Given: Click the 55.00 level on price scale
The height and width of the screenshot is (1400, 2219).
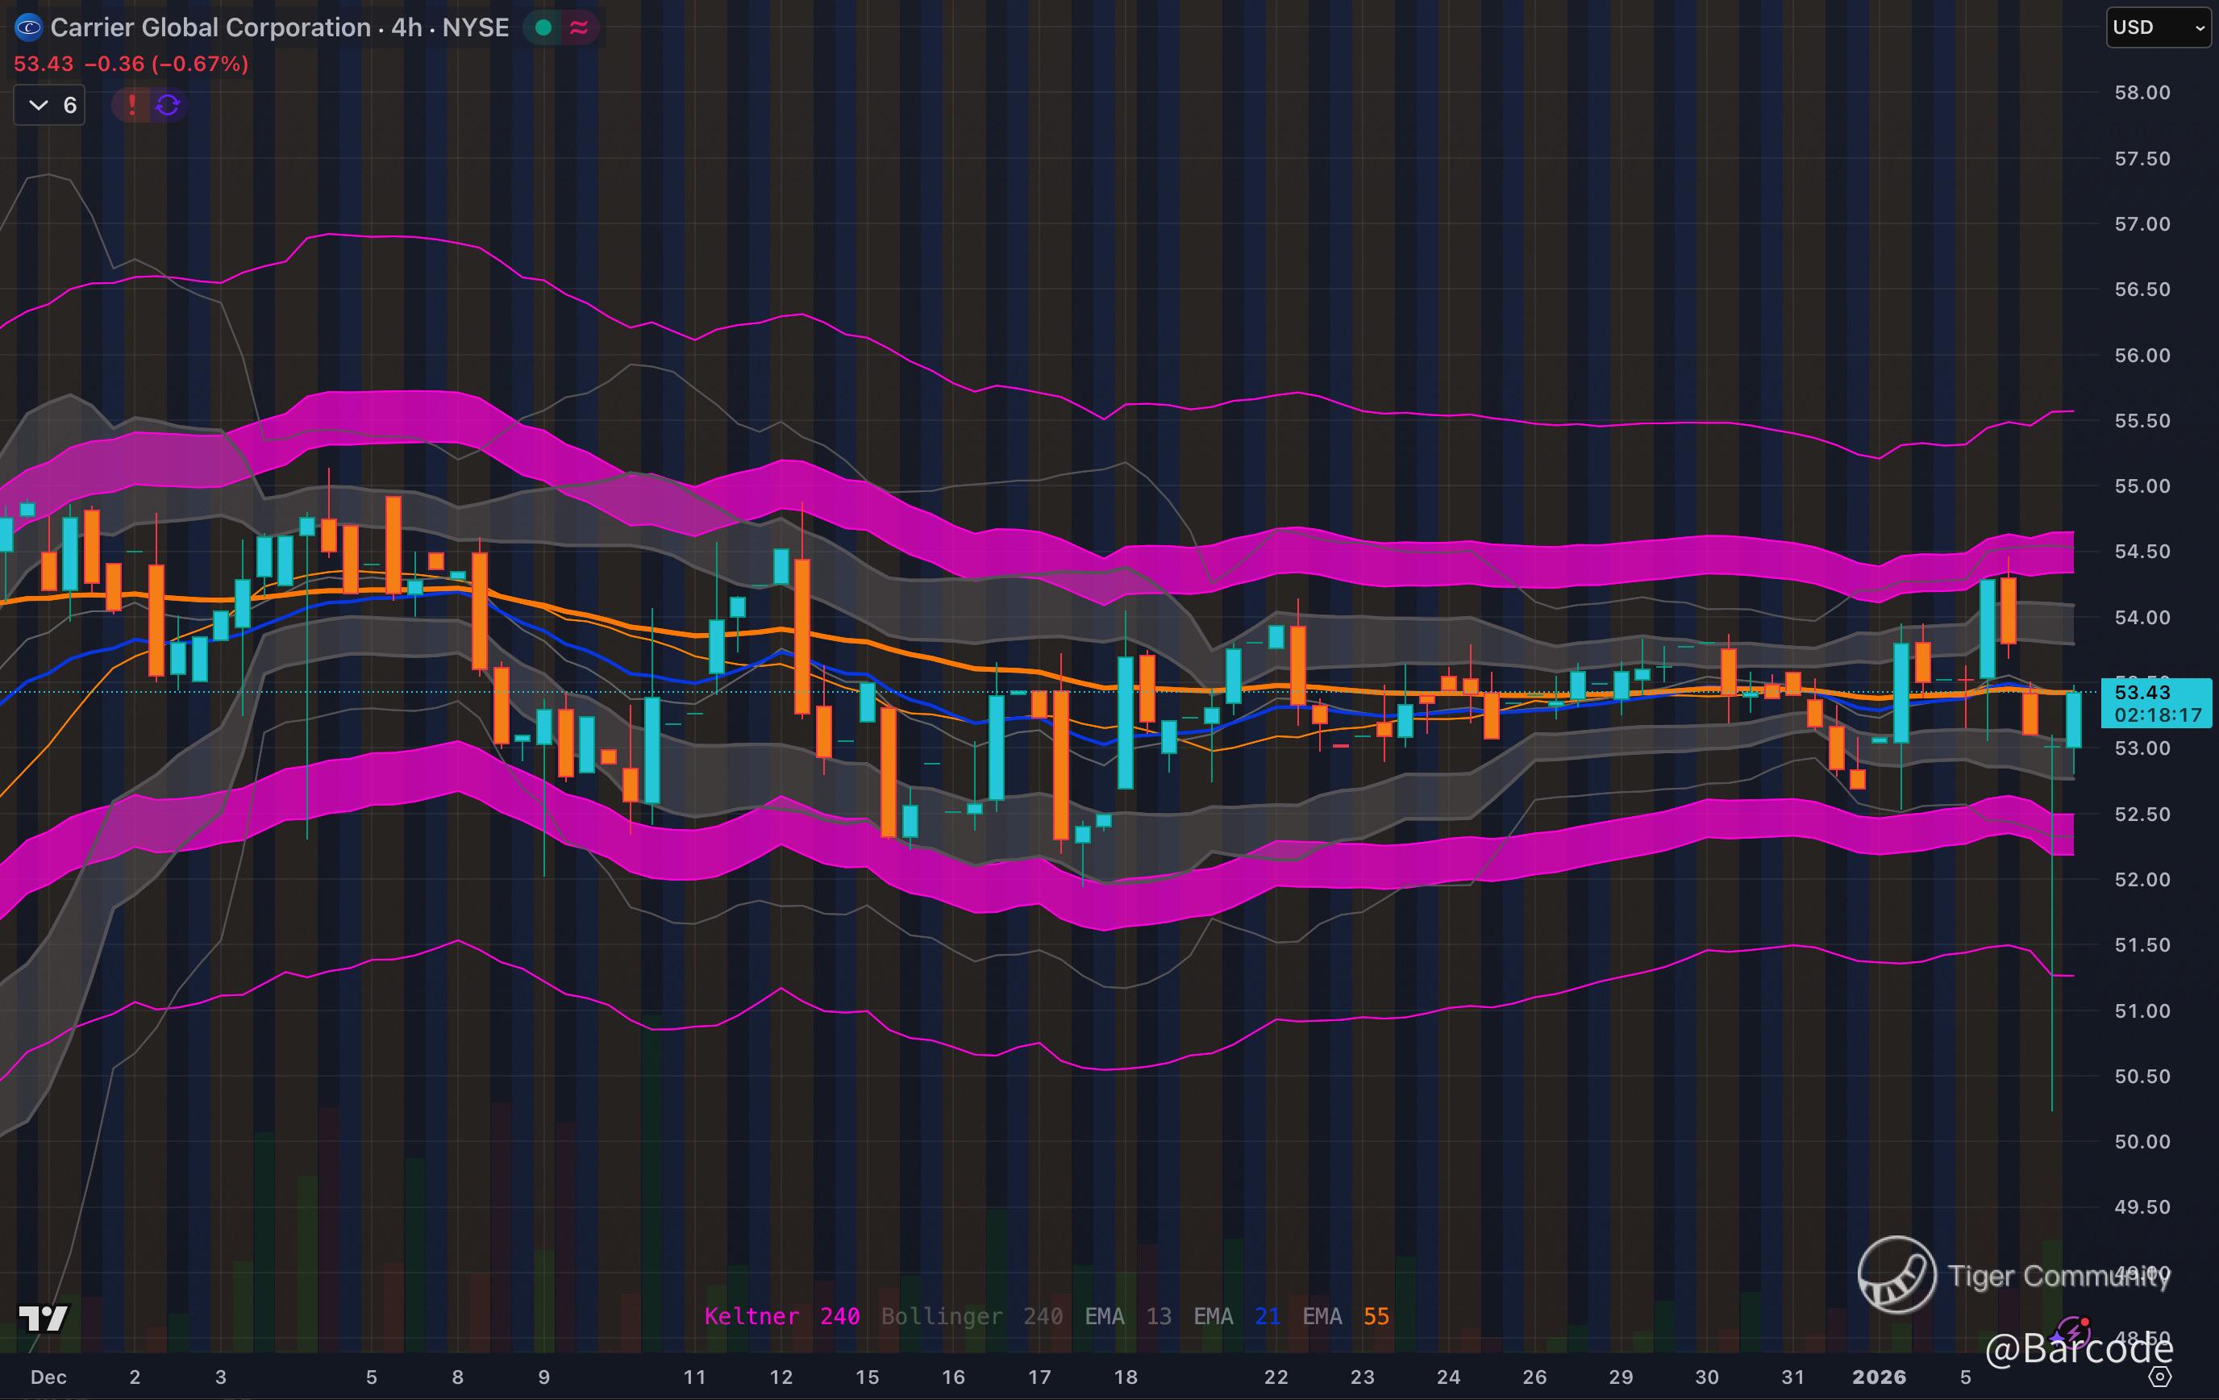Looking at the screenshot, I should (x=2142, y=486).
